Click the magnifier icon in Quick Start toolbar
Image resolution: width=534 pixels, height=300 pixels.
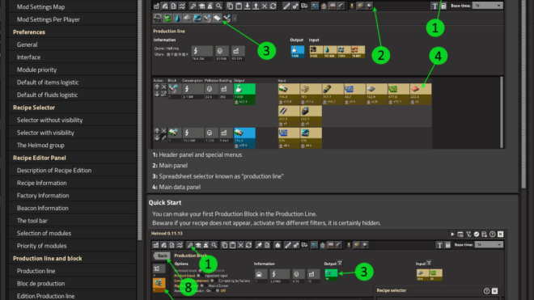coord(214,245)
